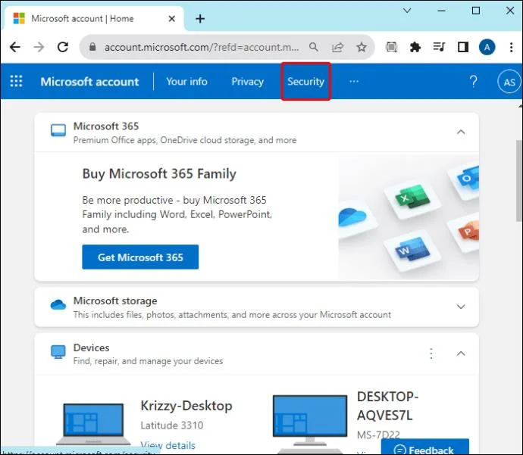The image size is (523, 455).
Task: Click the Microsoft storage heading
Action: point(115,301)
